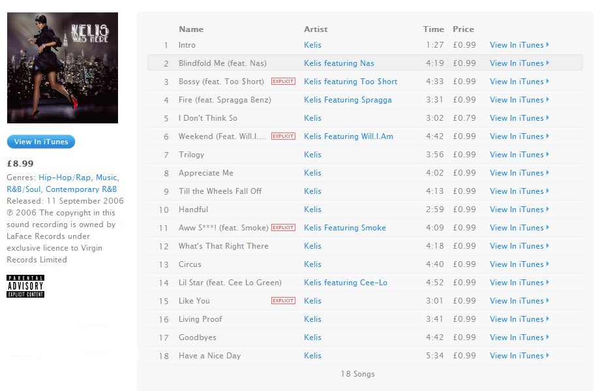The width and height of the screenshot is (611, 391).
Task: Click the Kelis Was Here album cover
Action: pos(63,68)
